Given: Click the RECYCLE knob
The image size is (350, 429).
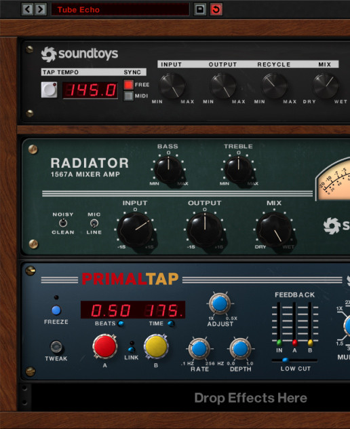Looking at the screenshot, I should 274,86.
